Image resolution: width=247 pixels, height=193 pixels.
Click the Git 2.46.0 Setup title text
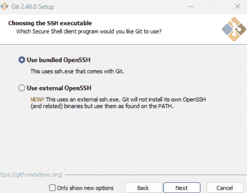pyautogui.click(x=32, y=7)
